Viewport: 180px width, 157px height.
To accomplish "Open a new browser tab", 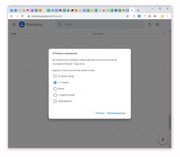I will (x=138, y=10).
